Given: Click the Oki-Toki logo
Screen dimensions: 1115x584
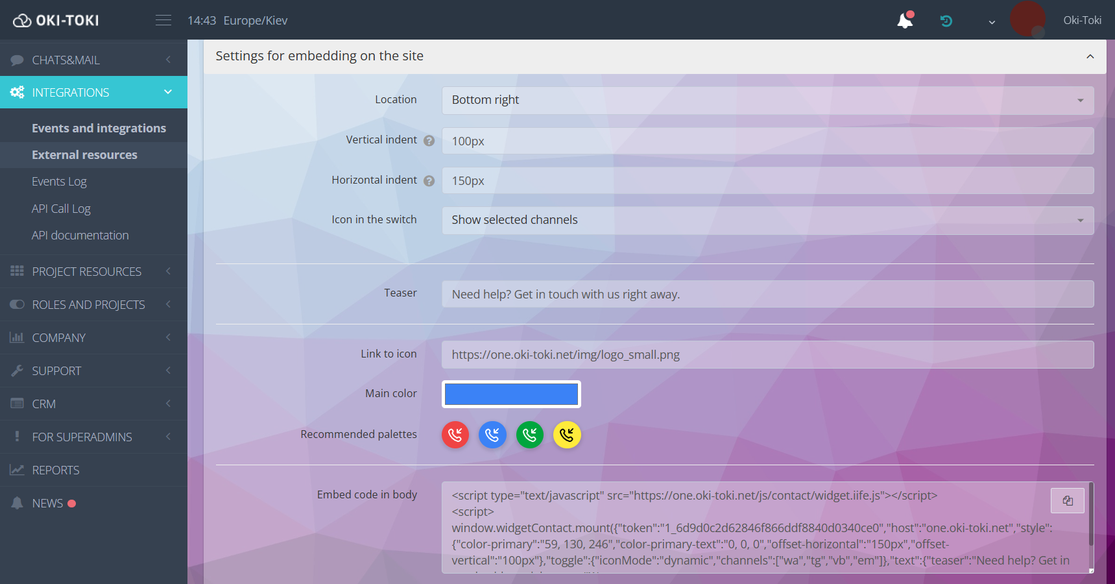Looking at the screenshot, I should tap(56, 19).
